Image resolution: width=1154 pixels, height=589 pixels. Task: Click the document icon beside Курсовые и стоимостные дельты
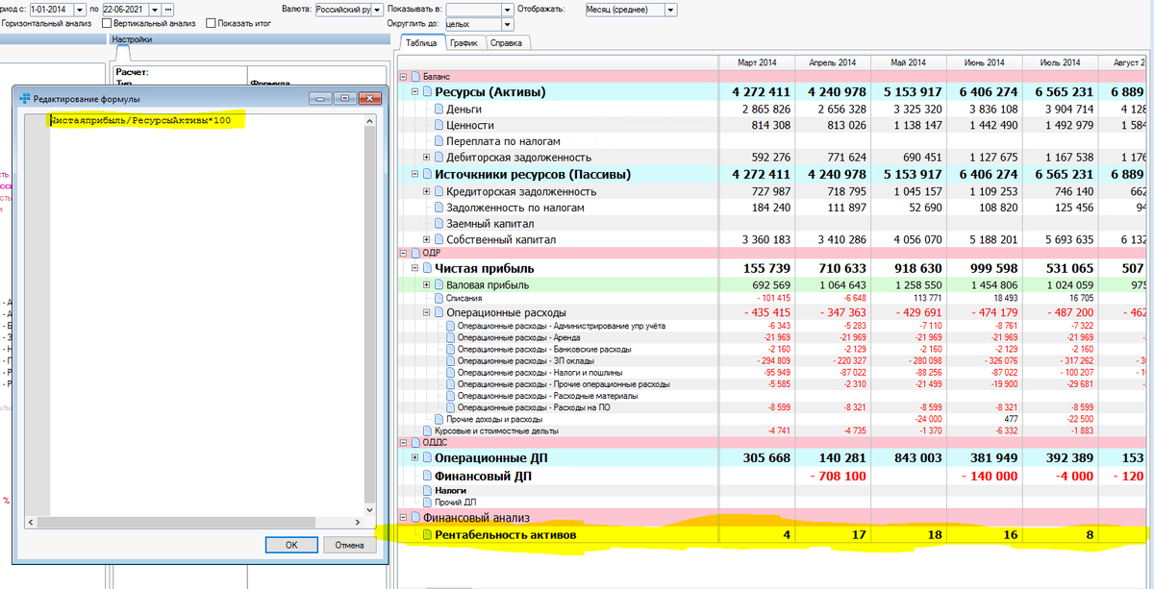tap(427, 431)
